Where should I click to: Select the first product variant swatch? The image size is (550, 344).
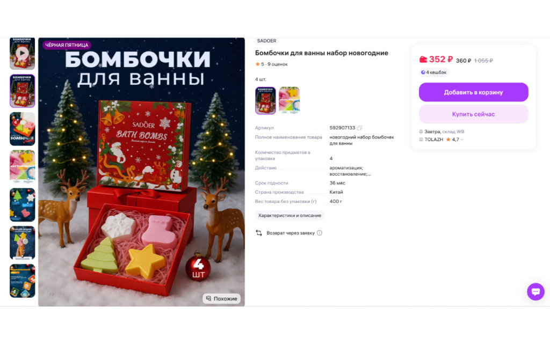point(265,100)
